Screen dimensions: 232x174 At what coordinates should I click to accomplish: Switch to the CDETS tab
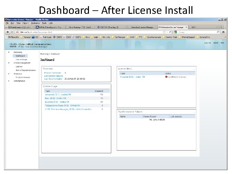[112, 27]
